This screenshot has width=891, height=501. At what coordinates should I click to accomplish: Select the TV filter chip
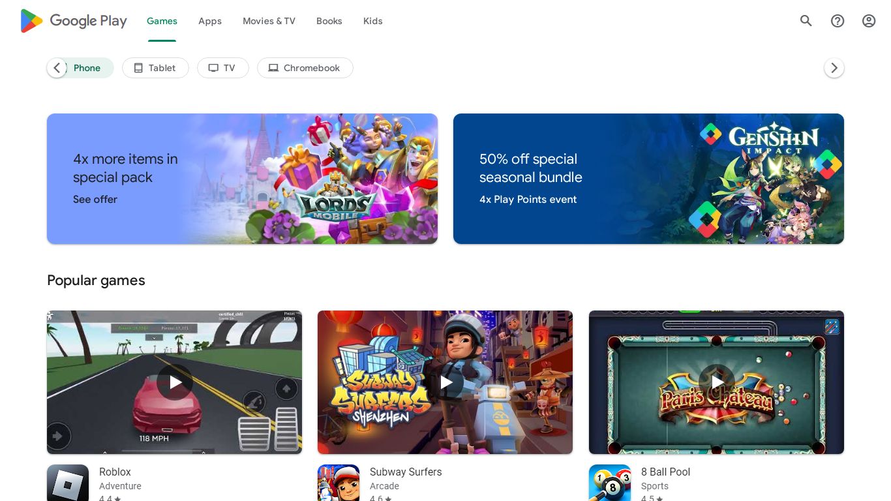(x=223, y=68)
